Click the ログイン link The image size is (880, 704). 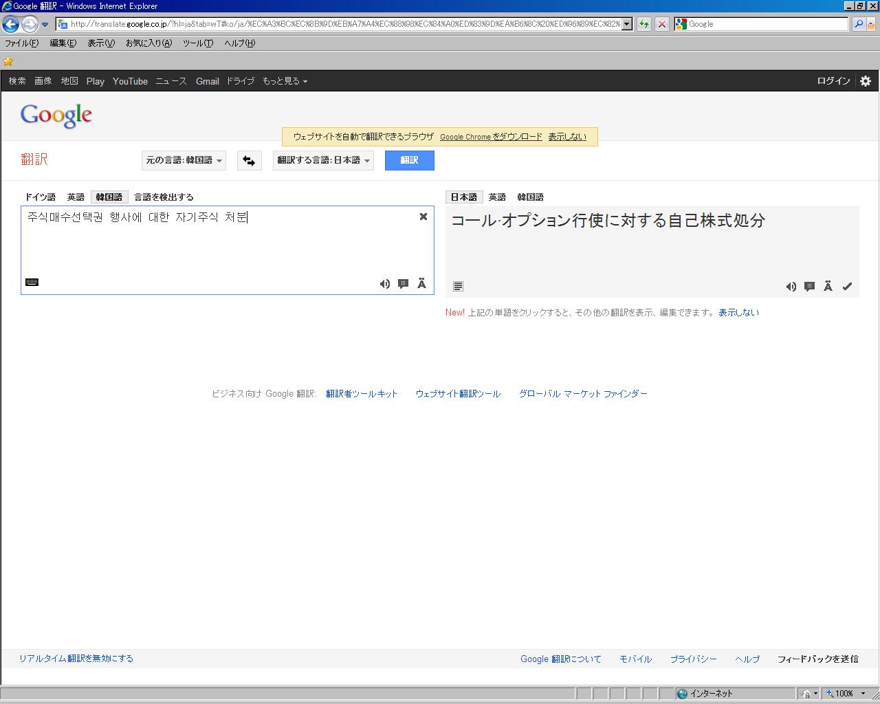pos(833,81)
